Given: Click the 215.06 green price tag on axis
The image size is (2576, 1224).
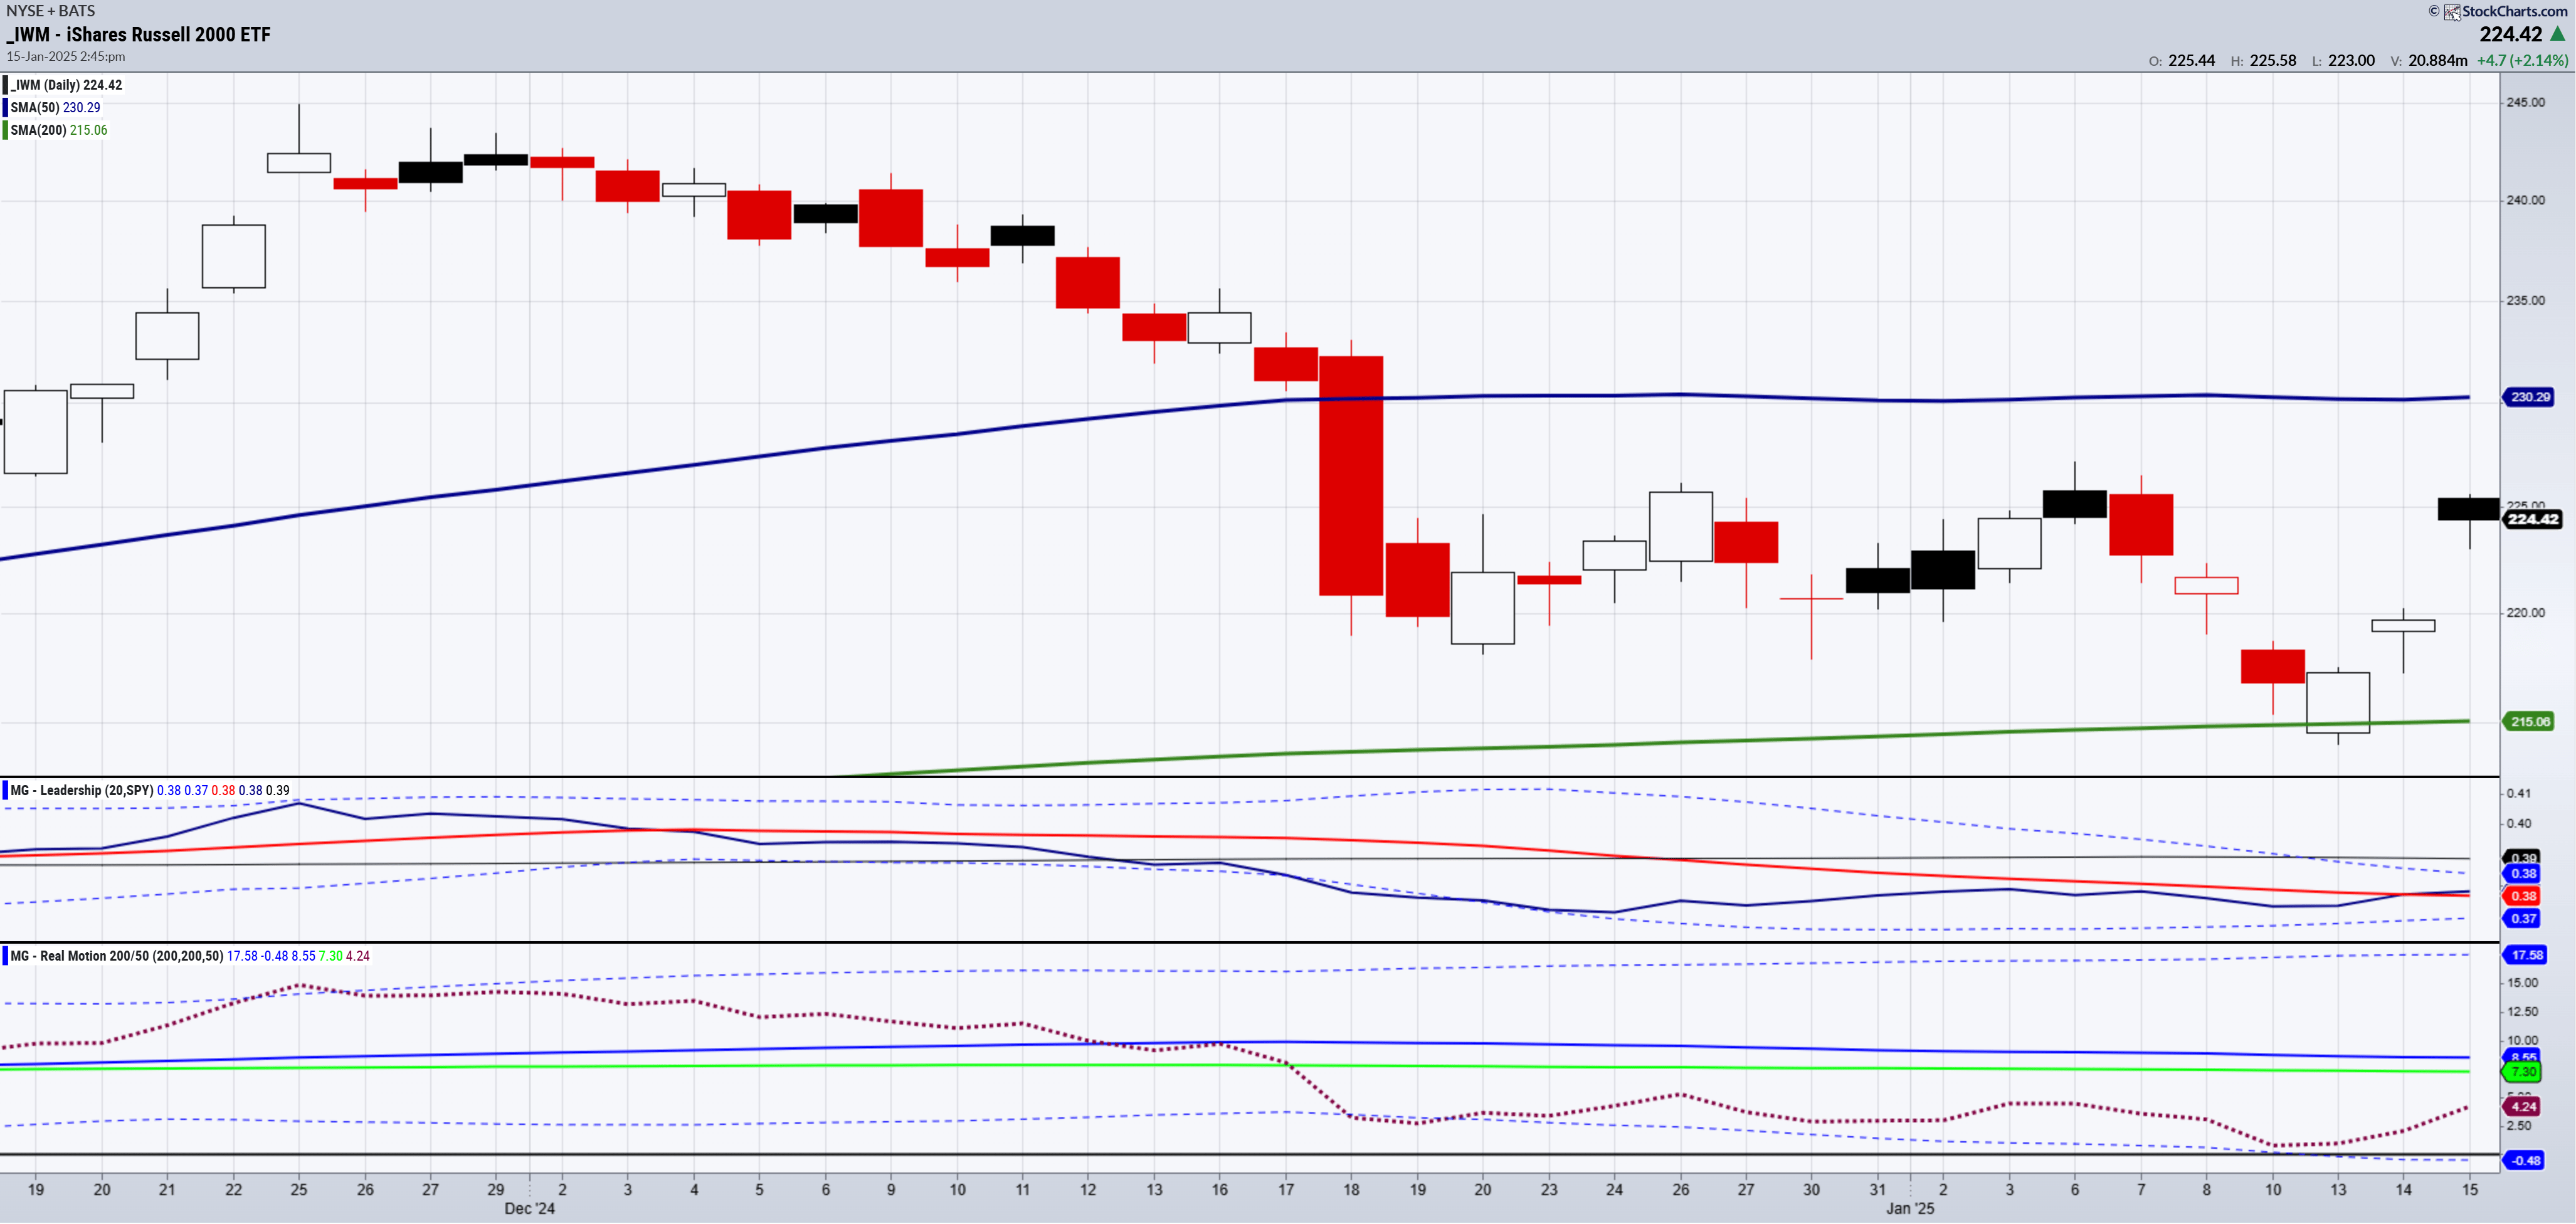Looking at the screenshot, I should tap(2529, 721).
